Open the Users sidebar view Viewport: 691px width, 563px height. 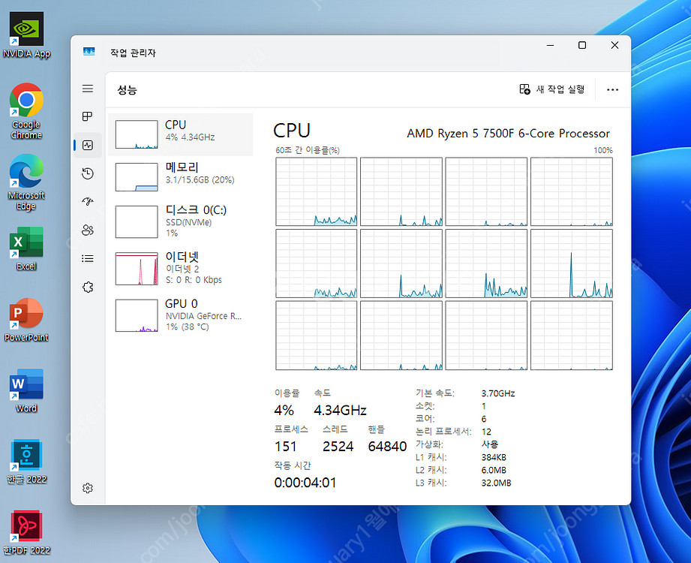coord(87,230)
